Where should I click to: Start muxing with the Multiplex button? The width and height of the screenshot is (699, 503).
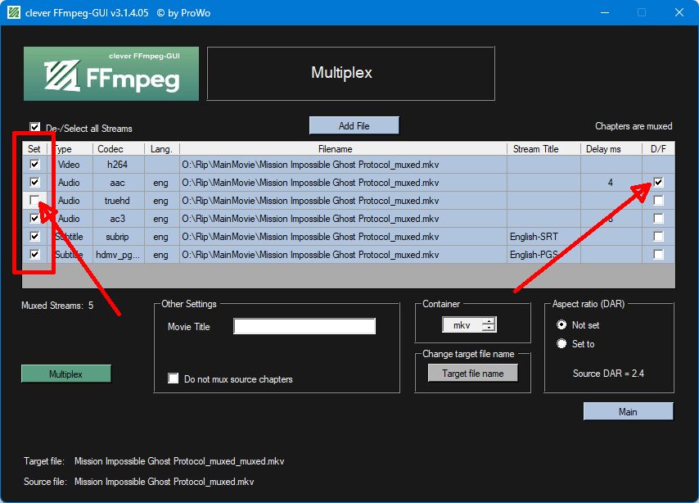pyautogui.click(x=66, y=374)
